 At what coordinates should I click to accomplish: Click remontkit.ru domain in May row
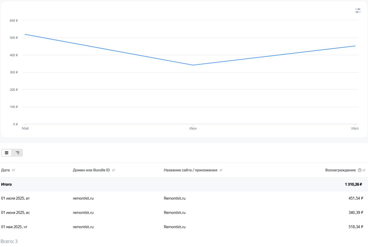click(83, 227)
